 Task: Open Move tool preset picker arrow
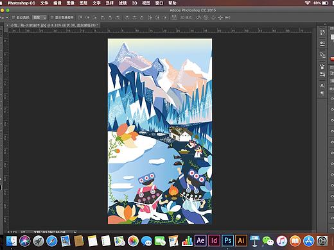click(7, 17)
